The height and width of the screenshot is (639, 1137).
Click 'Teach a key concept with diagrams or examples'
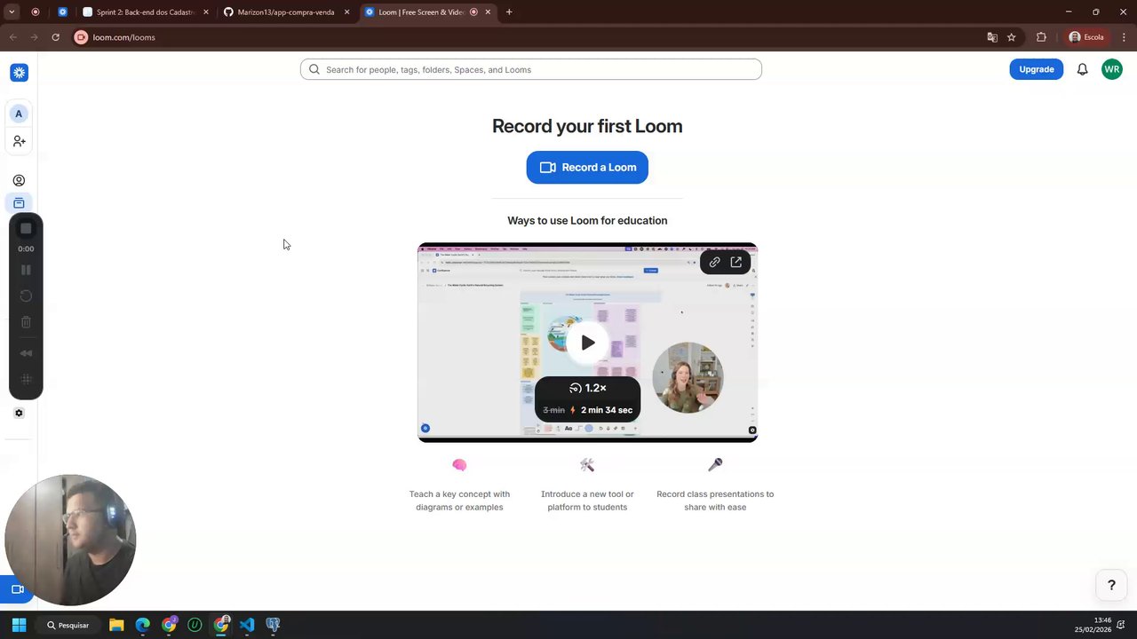(x=459, y=501)
